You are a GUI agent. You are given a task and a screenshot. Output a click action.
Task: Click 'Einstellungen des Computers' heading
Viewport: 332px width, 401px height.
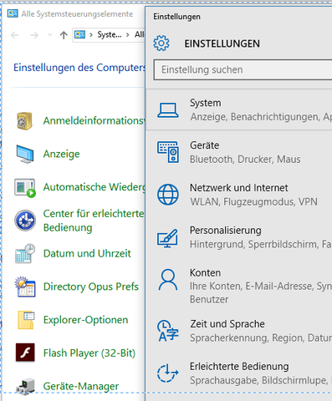(79, 68)
